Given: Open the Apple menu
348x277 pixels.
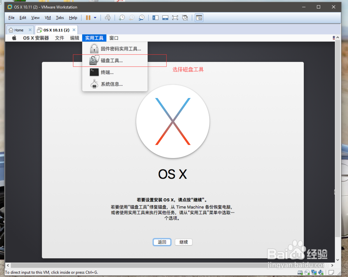Looking at the screenshot, I should pyautogui.click(x=14, y=38).
